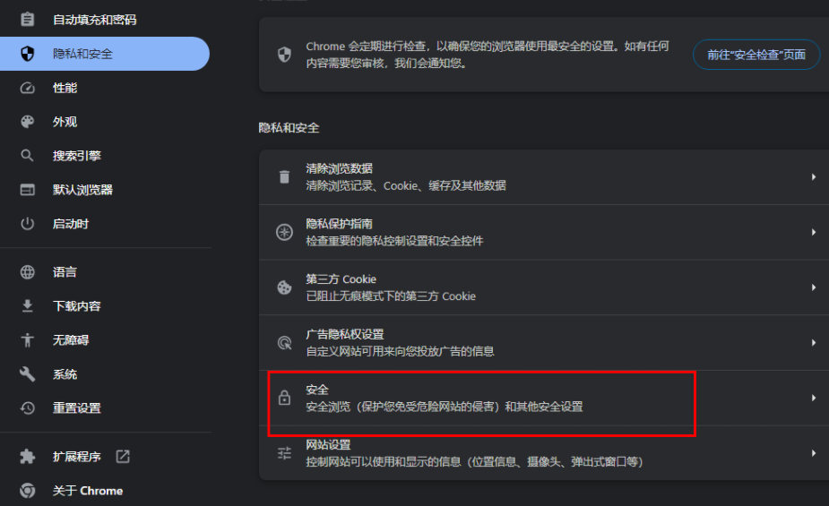Click the ad privacy icon for 广告隐私权设置
Screen dimensions: 829x506
tap(284, 343)
